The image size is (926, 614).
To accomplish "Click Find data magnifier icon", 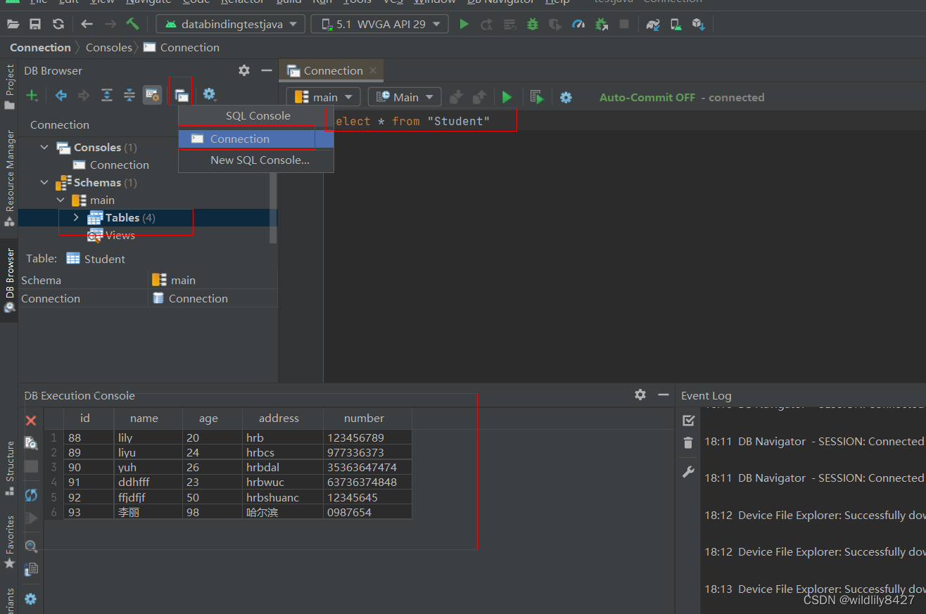I will [31, 546].
